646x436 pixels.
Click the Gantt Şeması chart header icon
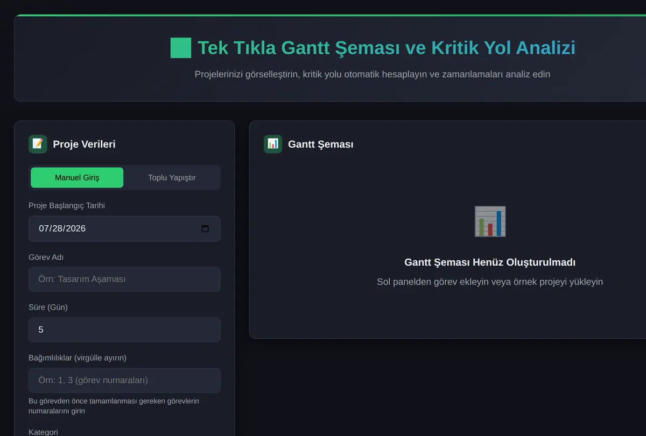pyautogui.click(x=273, y=144)
